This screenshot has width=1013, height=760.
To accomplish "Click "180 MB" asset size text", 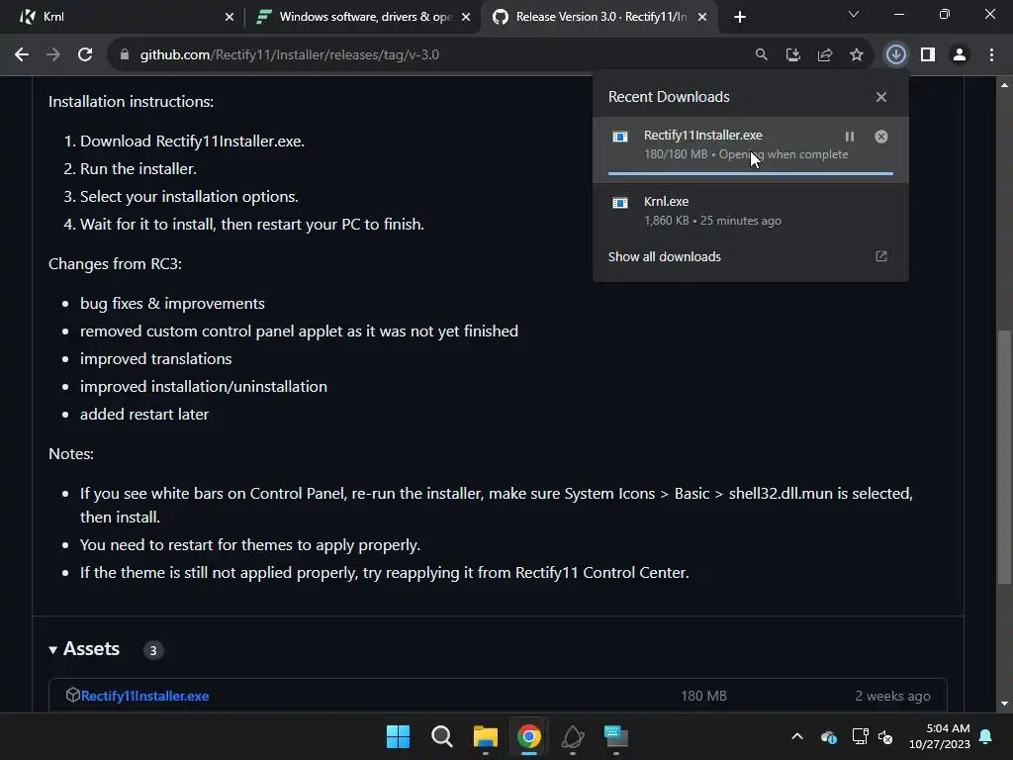I will pos(703,696).
